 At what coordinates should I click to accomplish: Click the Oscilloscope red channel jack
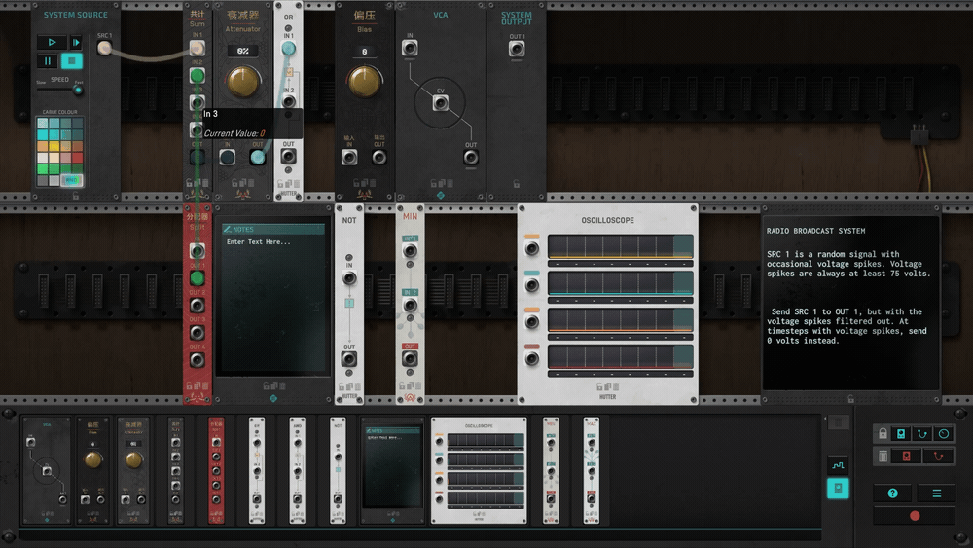pos(532,359)
